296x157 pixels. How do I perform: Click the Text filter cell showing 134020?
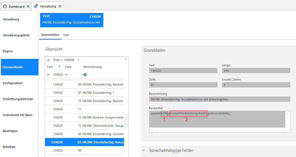[57, 75]
